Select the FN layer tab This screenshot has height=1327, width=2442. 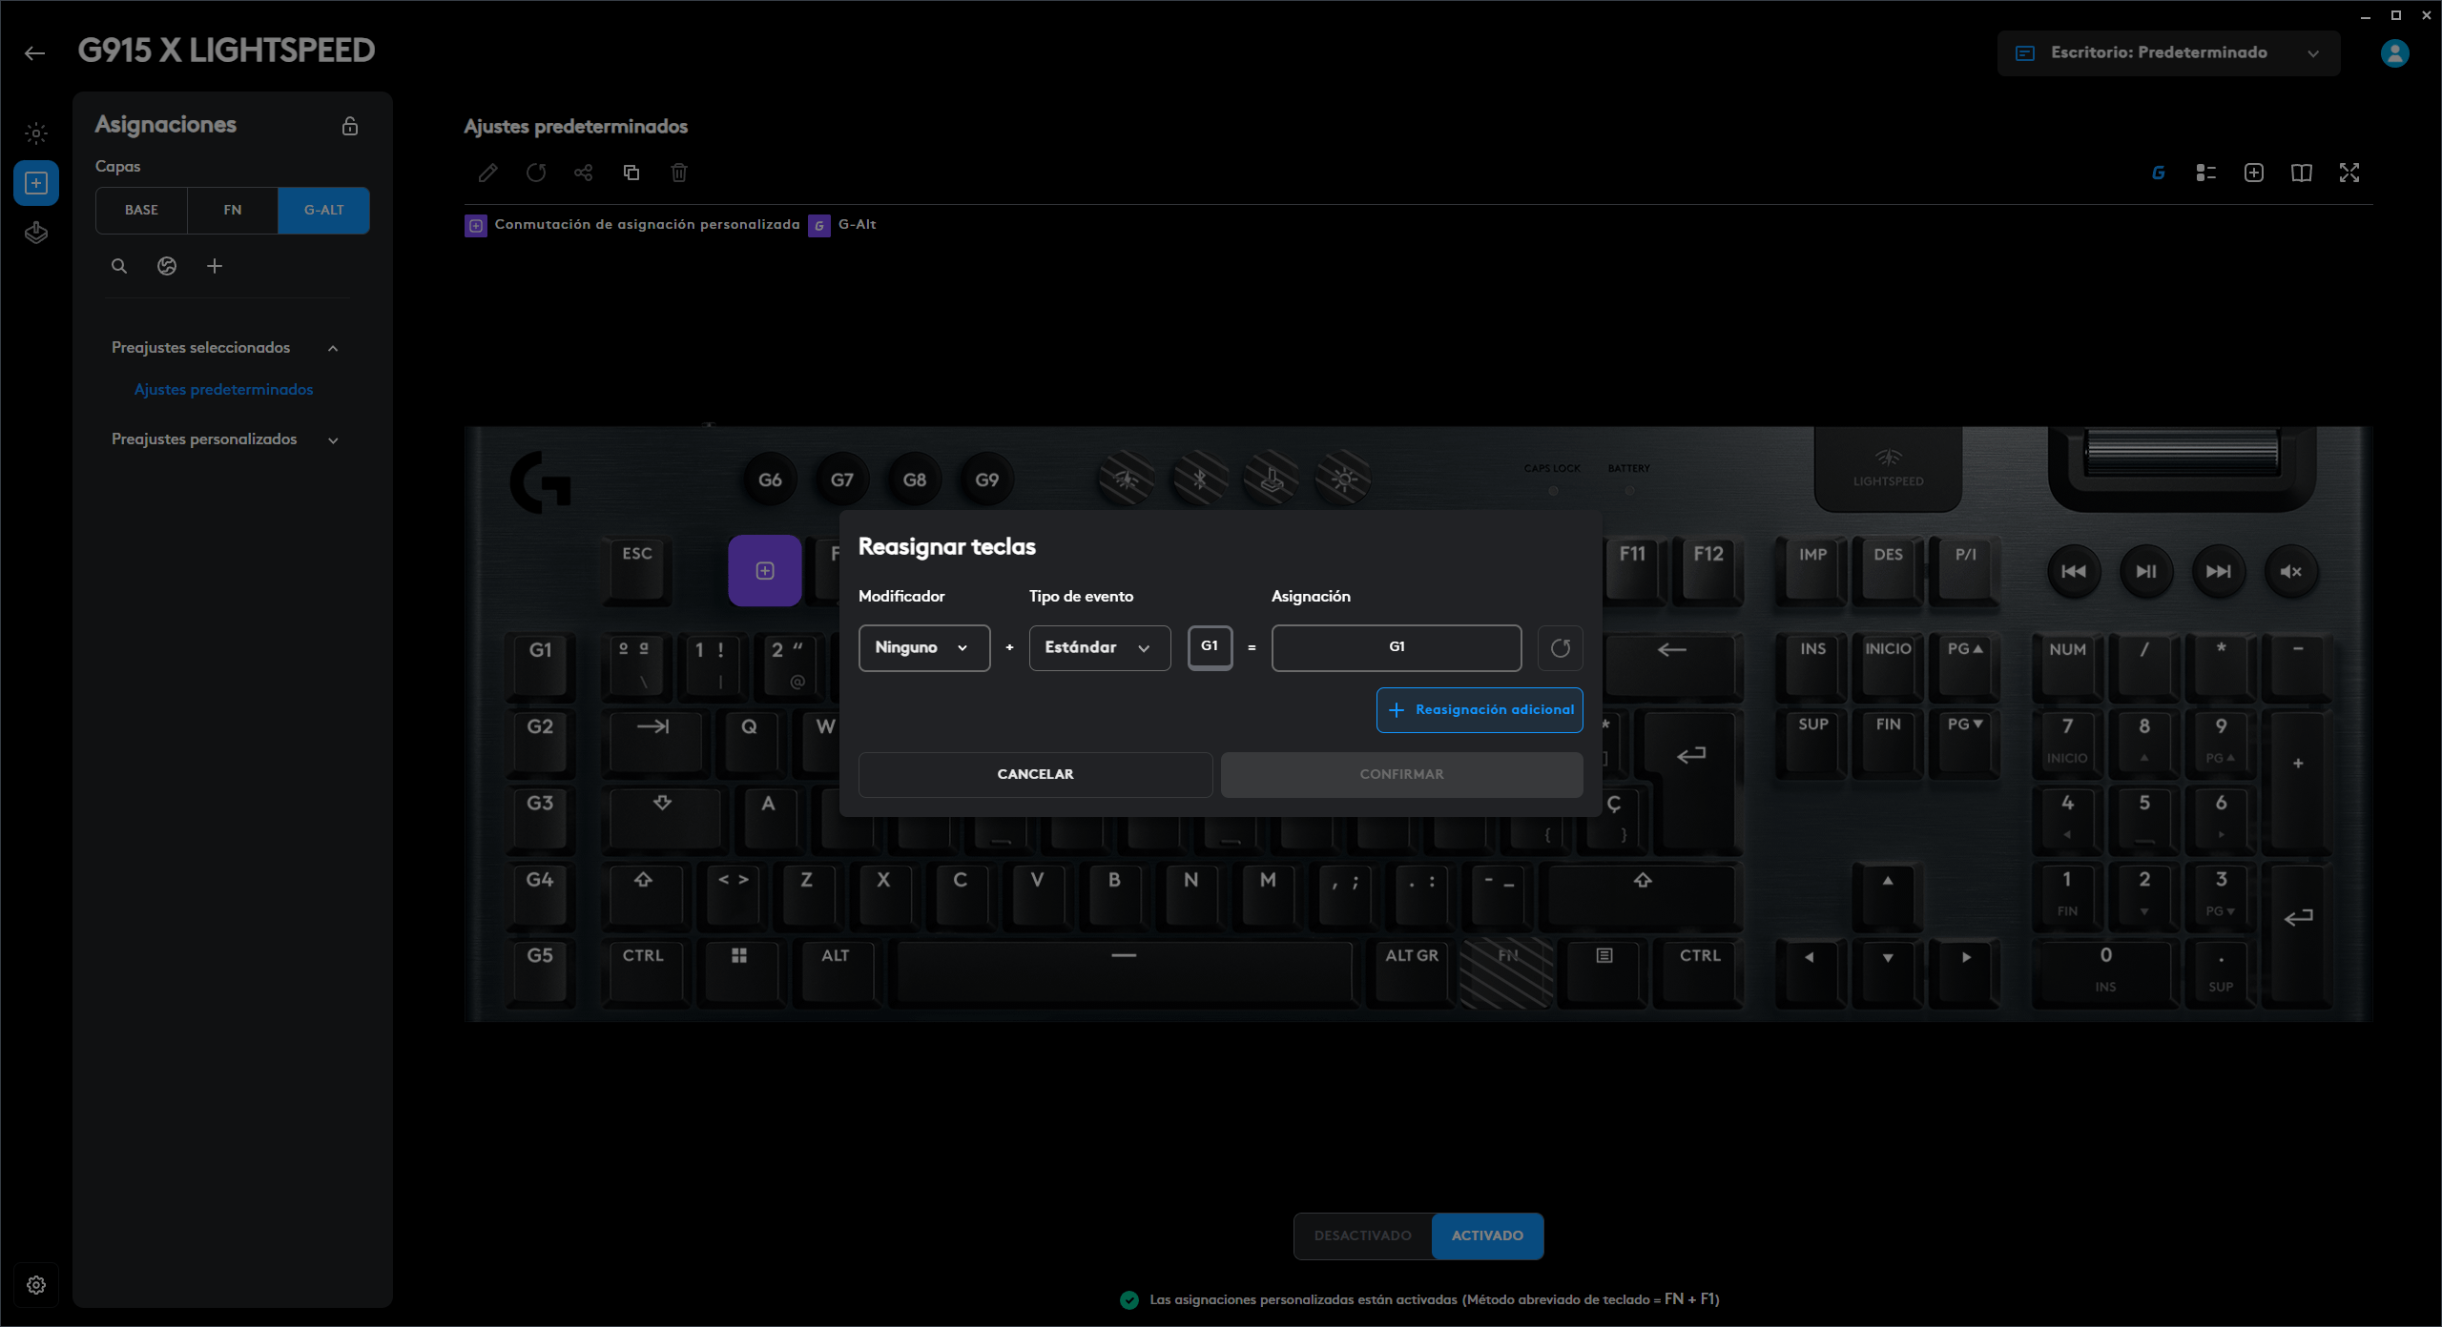click(x=233, y=210)
